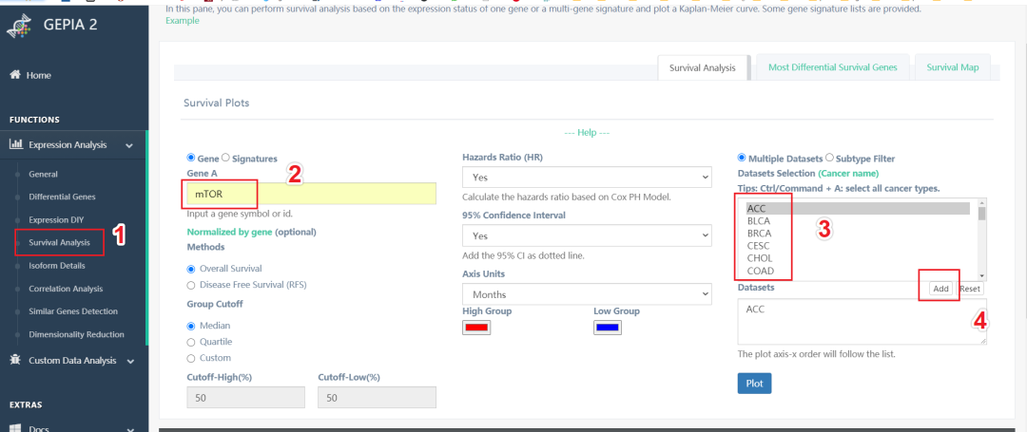The height and width of the screenshot is (432, 1027).
Task: Expand the Custom Data Analysis chevron
Action: click(x=129, y=361)
